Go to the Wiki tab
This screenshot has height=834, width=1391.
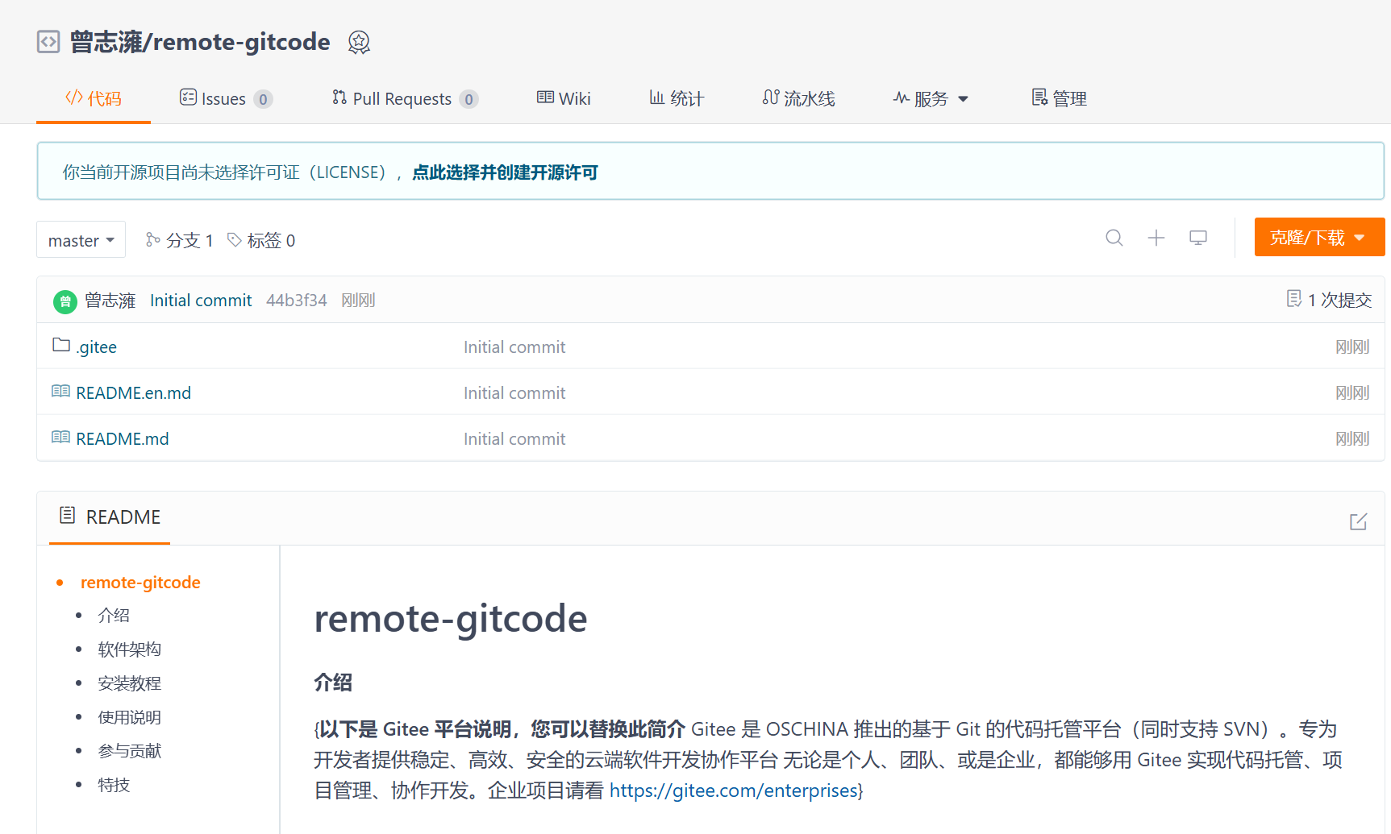click(x=564, y=98)
